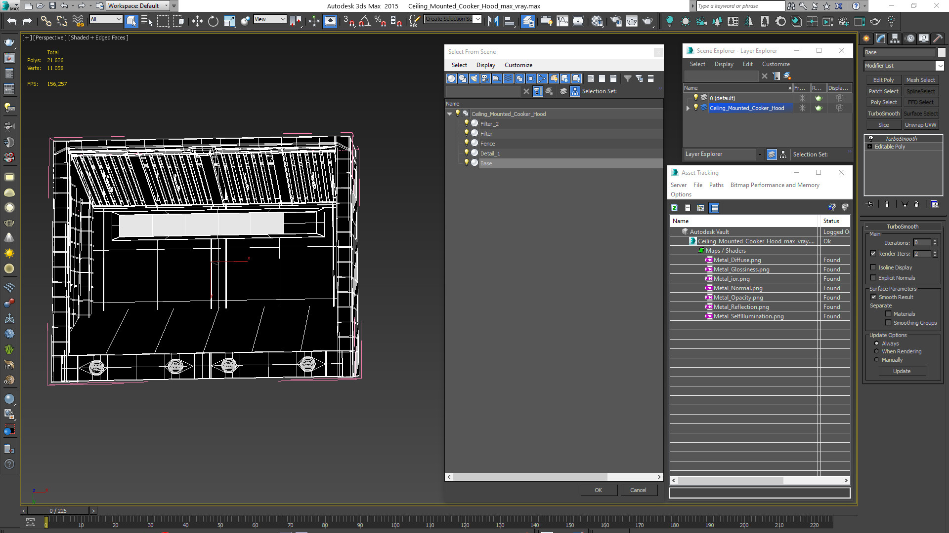Enable Separate by Smoothing Groups checkbox

[x=888, y=323]
